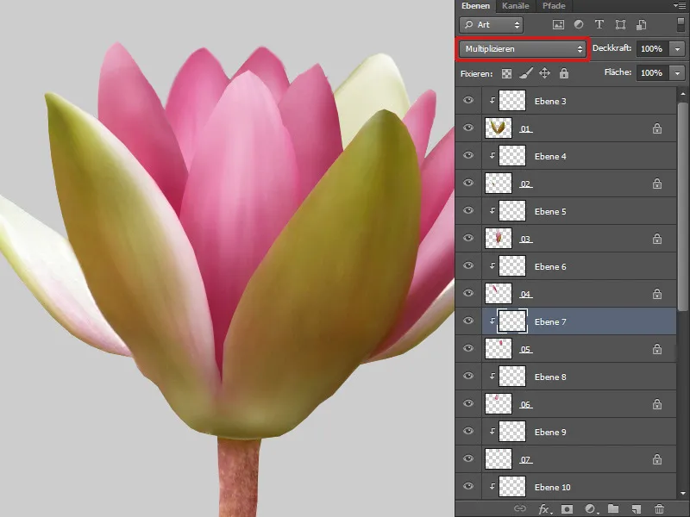The image size is (690, 517).
Task: Toggle visibility of Ebene 4
Action: click(x=468, y=155)
